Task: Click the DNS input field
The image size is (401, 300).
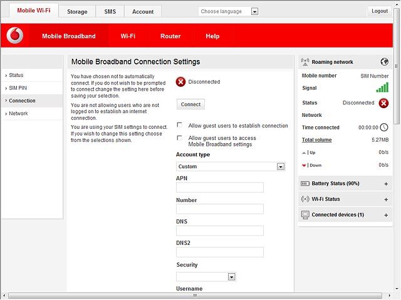Action: pos(220,231)
